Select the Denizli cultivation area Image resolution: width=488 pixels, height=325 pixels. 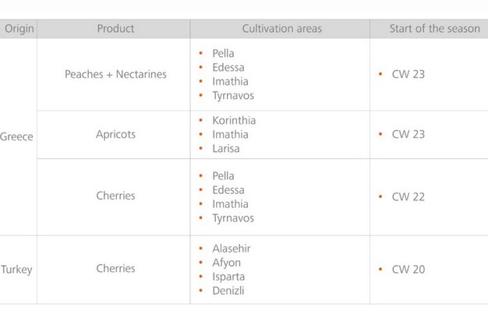tap(228, 291)
